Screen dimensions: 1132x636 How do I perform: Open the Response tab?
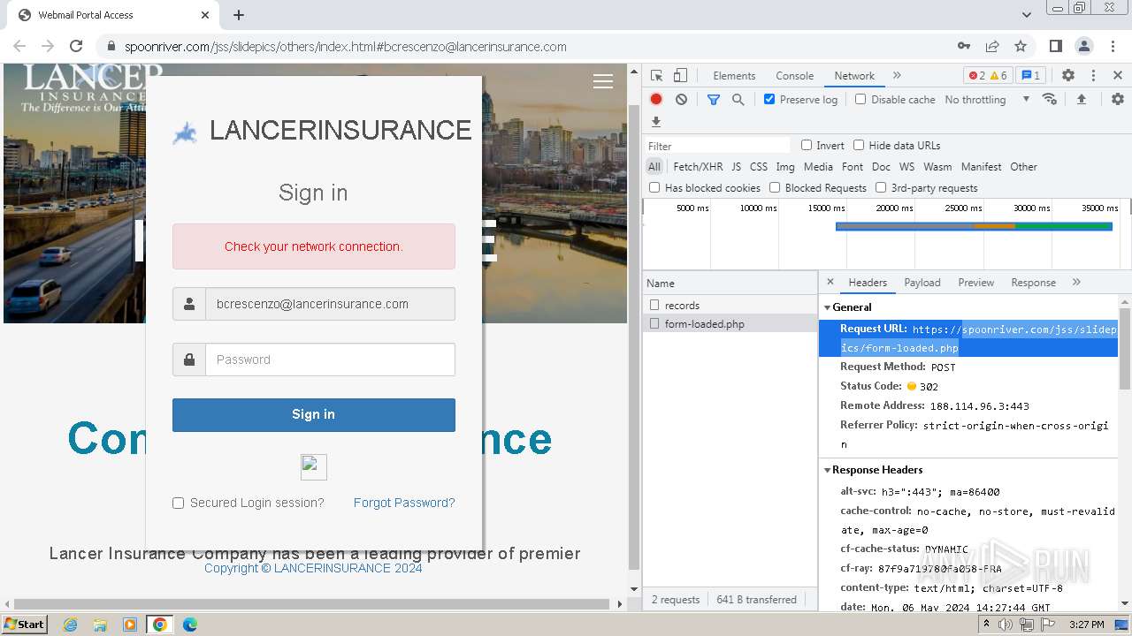coord(1033,283)
